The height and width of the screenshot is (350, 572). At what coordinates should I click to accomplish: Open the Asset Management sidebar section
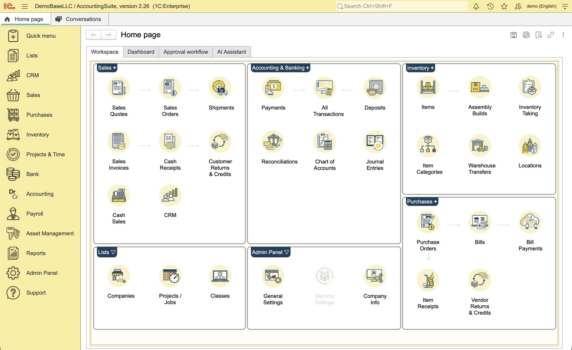pyautogui.click(x=40, y=234)
